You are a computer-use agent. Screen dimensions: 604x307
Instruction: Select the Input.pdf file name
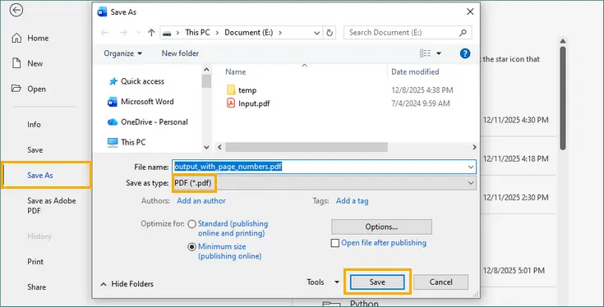pyautogui.click(x=254, y=103)
